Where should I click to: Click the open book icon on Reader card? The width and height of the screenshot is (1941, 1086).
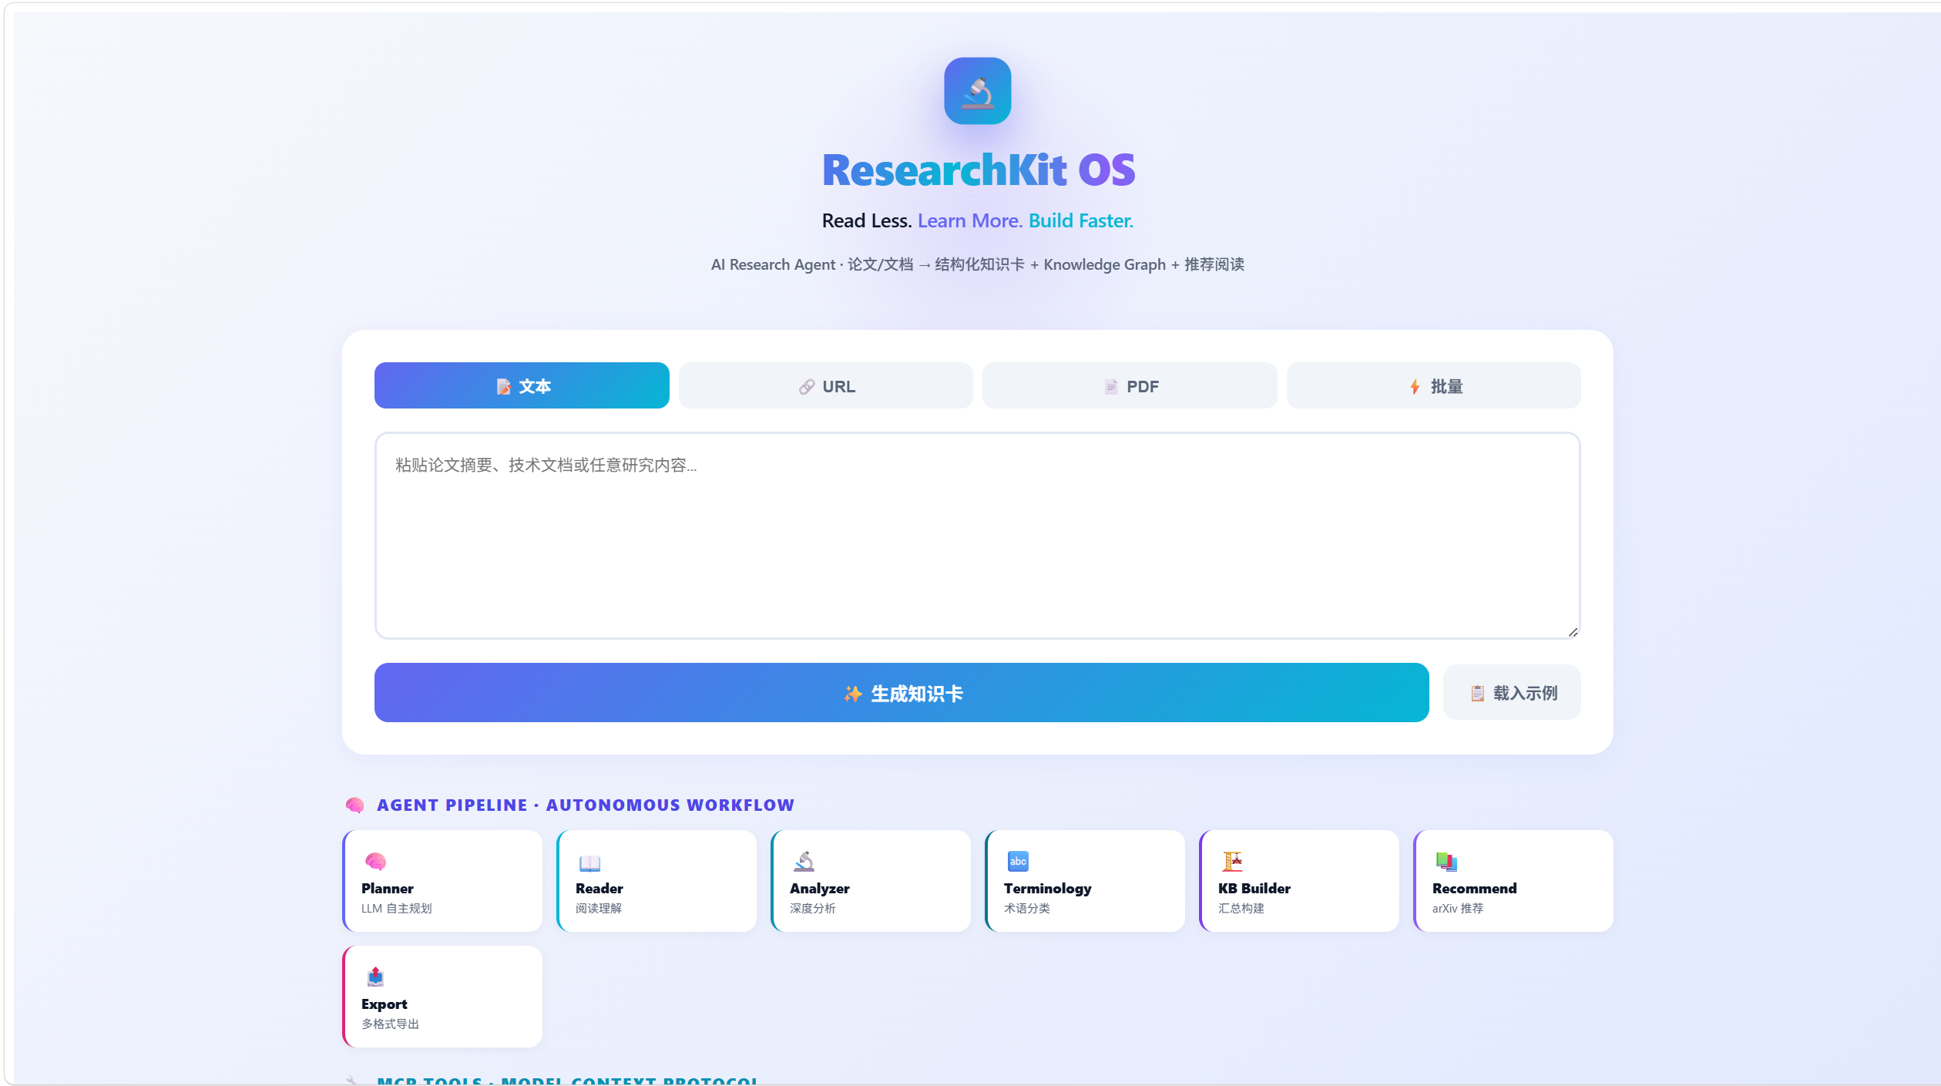pos(589,862)
